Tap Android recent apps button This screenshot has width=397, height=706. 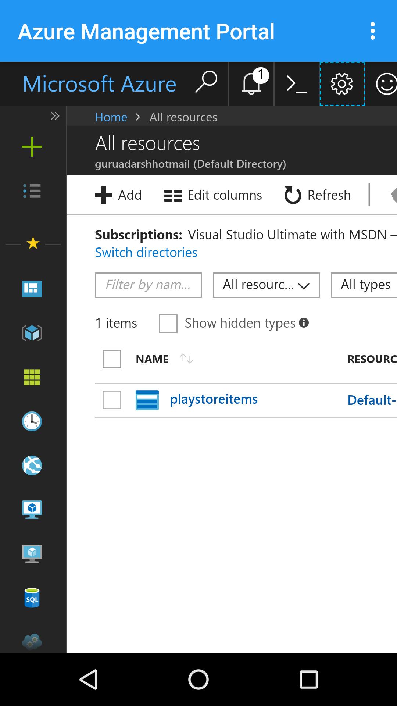coord(309,680)
